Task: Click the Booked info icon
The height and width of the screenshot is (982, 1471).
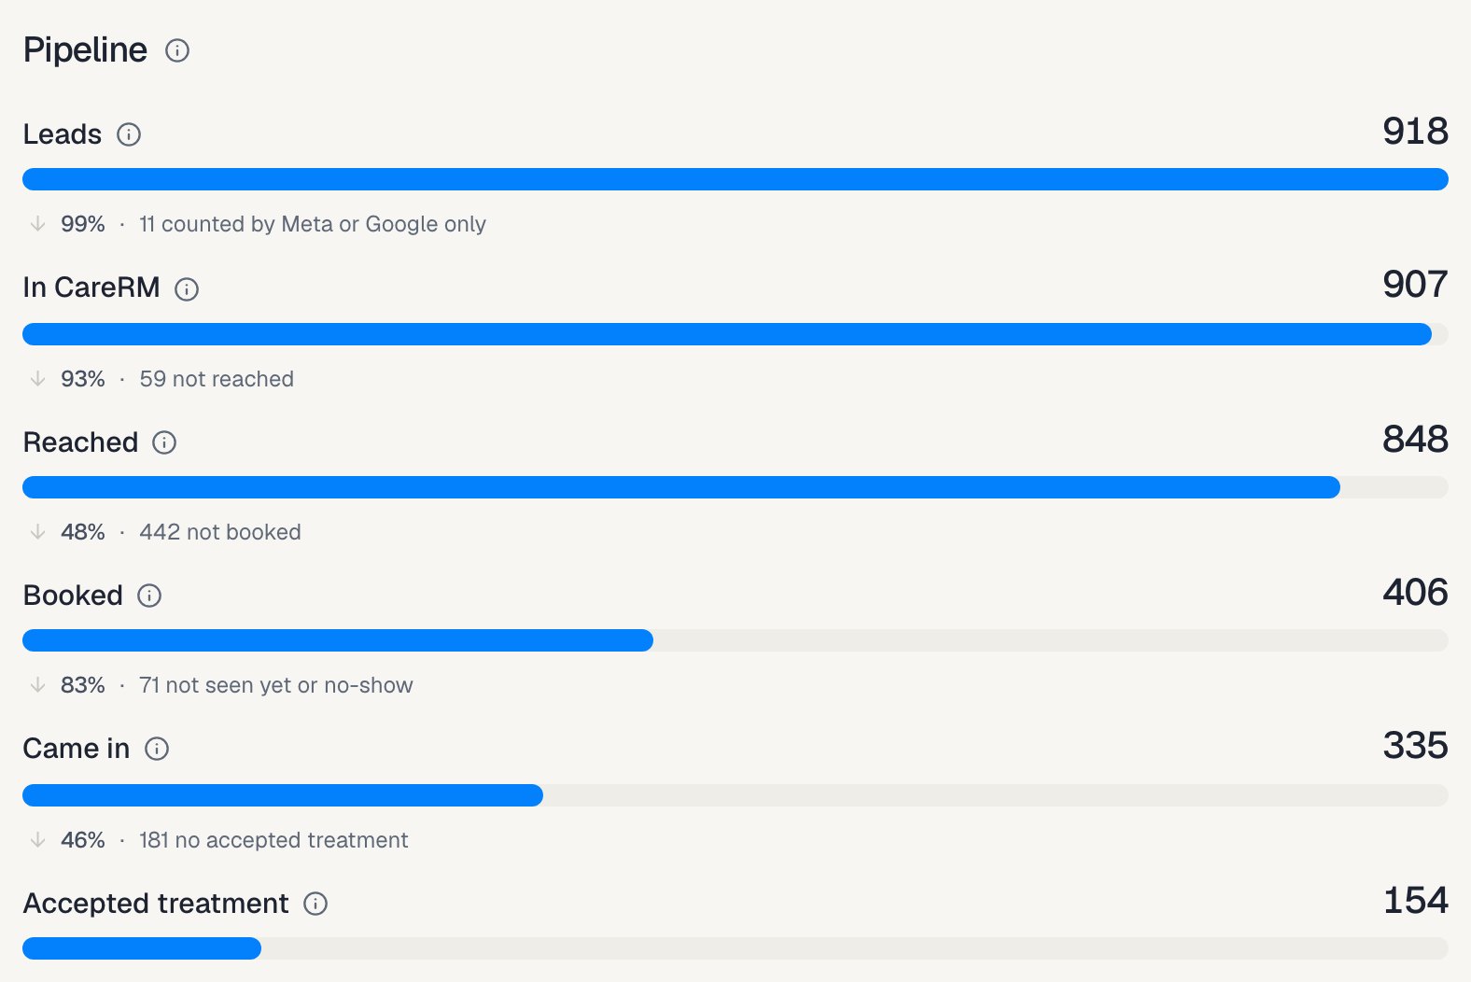Action: [x=149, y=596]
